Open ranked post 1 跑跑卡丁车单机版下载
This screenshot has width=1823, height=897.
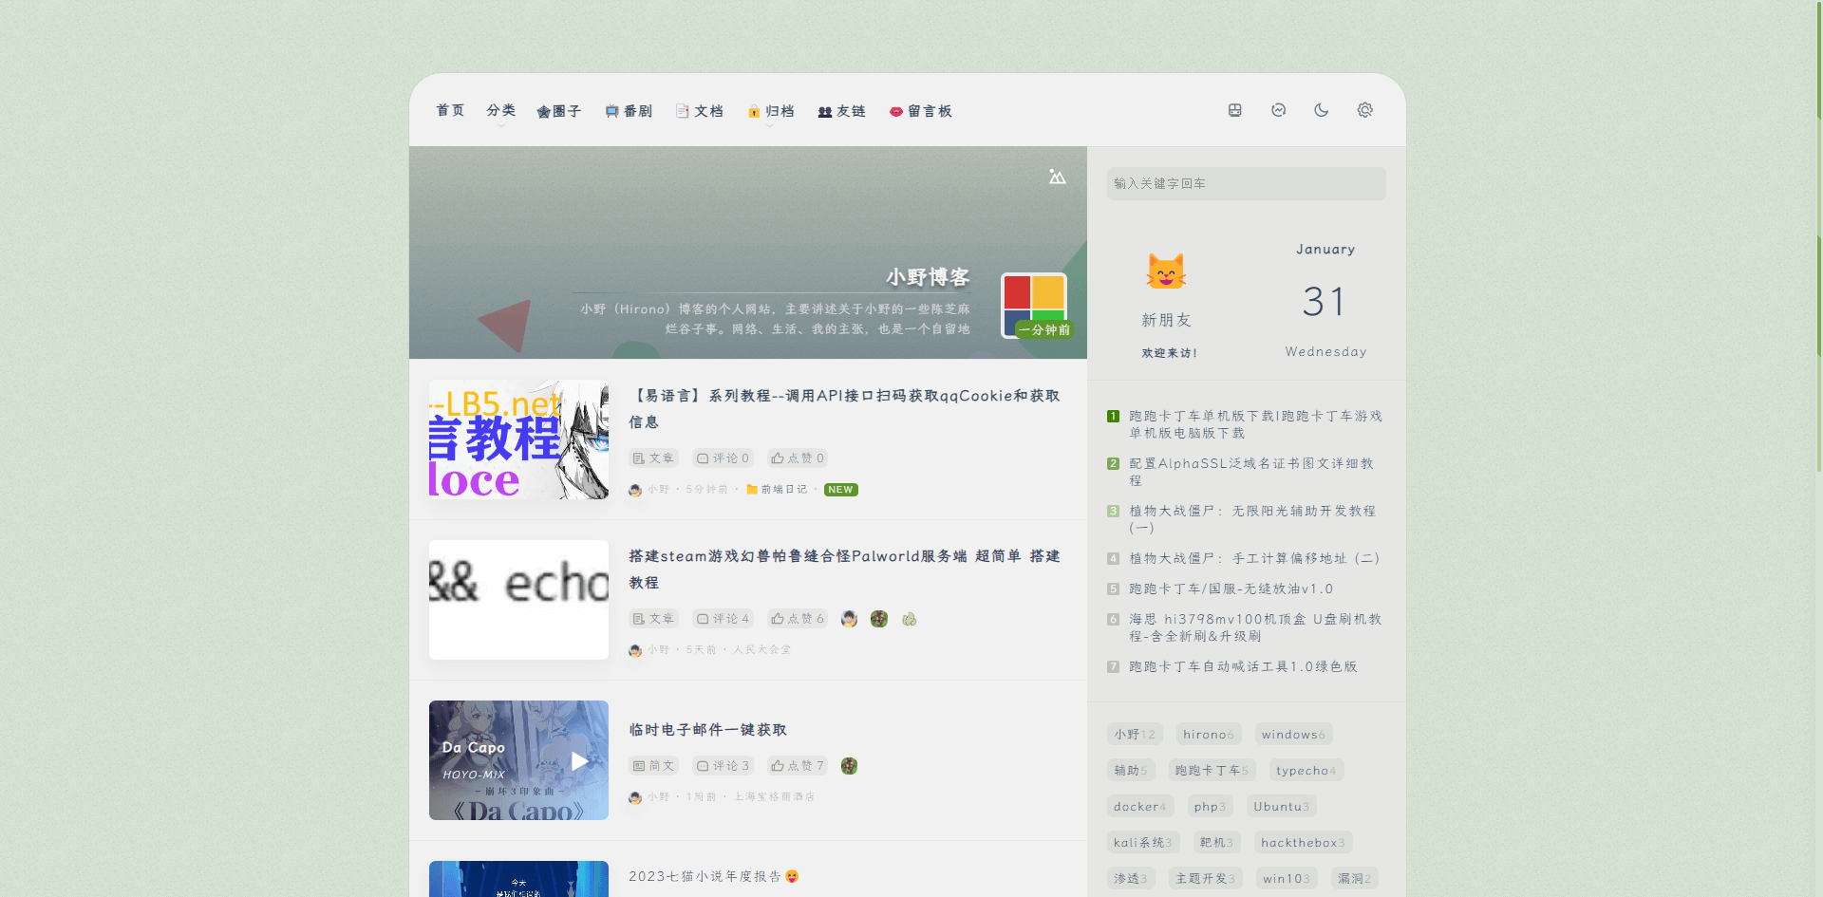(x=1255, y=424)
